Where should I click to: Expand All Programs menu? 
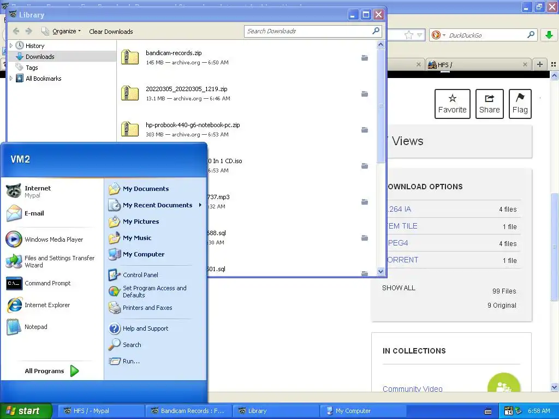coord(52,371)
